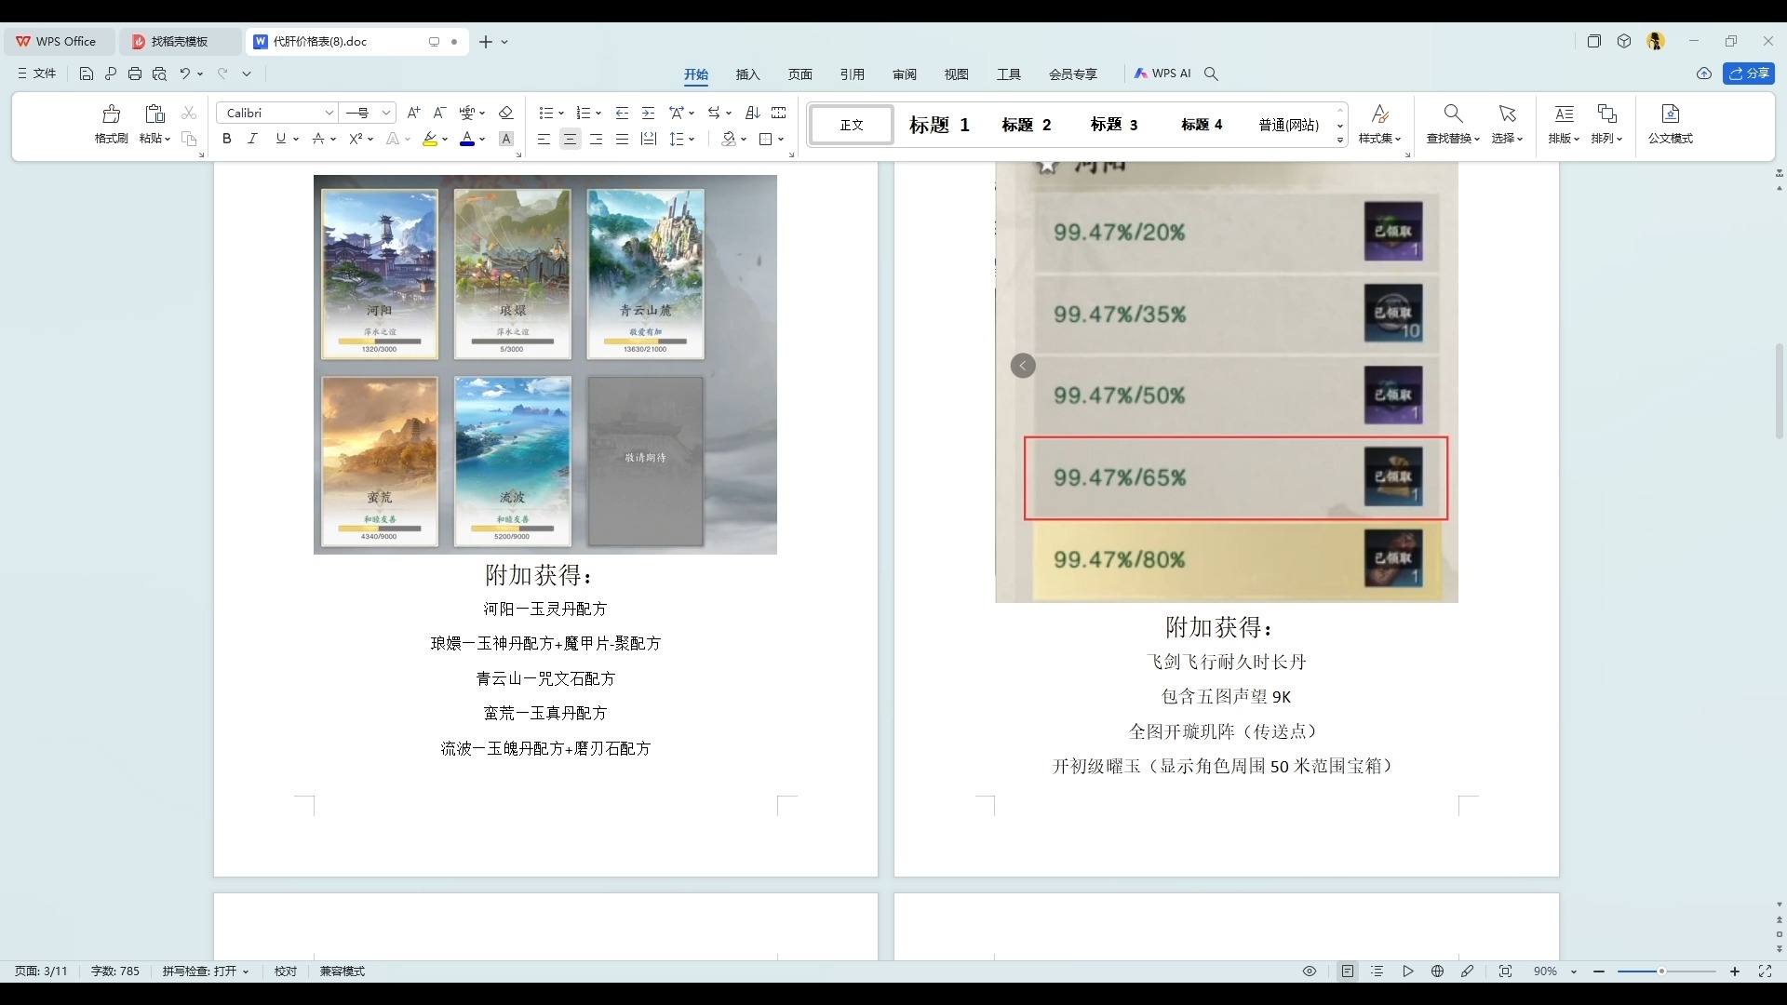Switch to the Insert ribbon tab

pyautogui.click(x=747, y=74)
